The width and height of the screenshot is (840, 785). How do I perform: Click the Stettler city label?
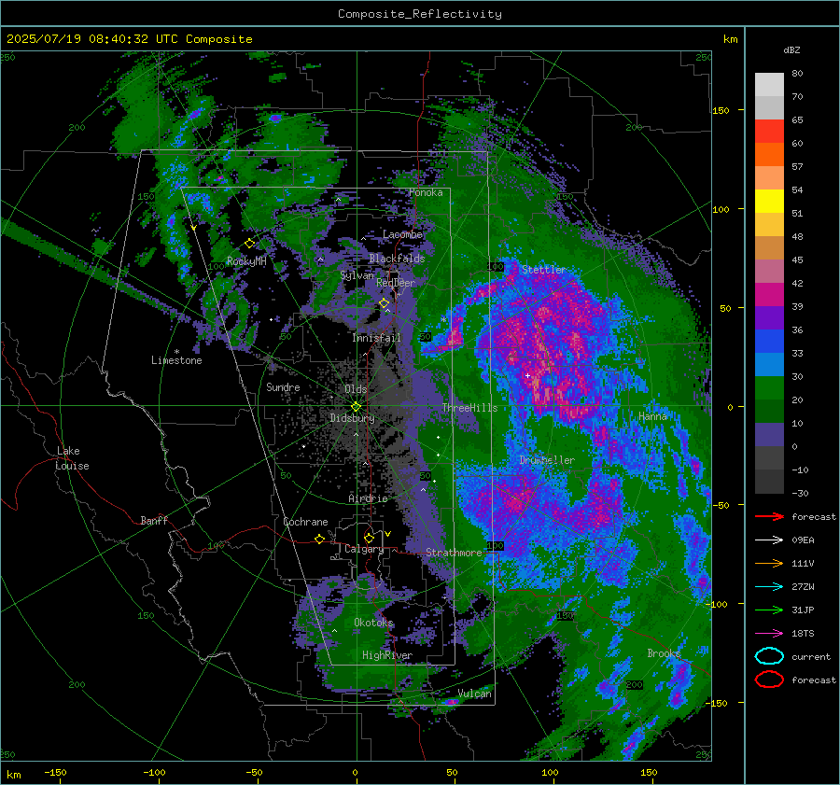tap(544, 270)
